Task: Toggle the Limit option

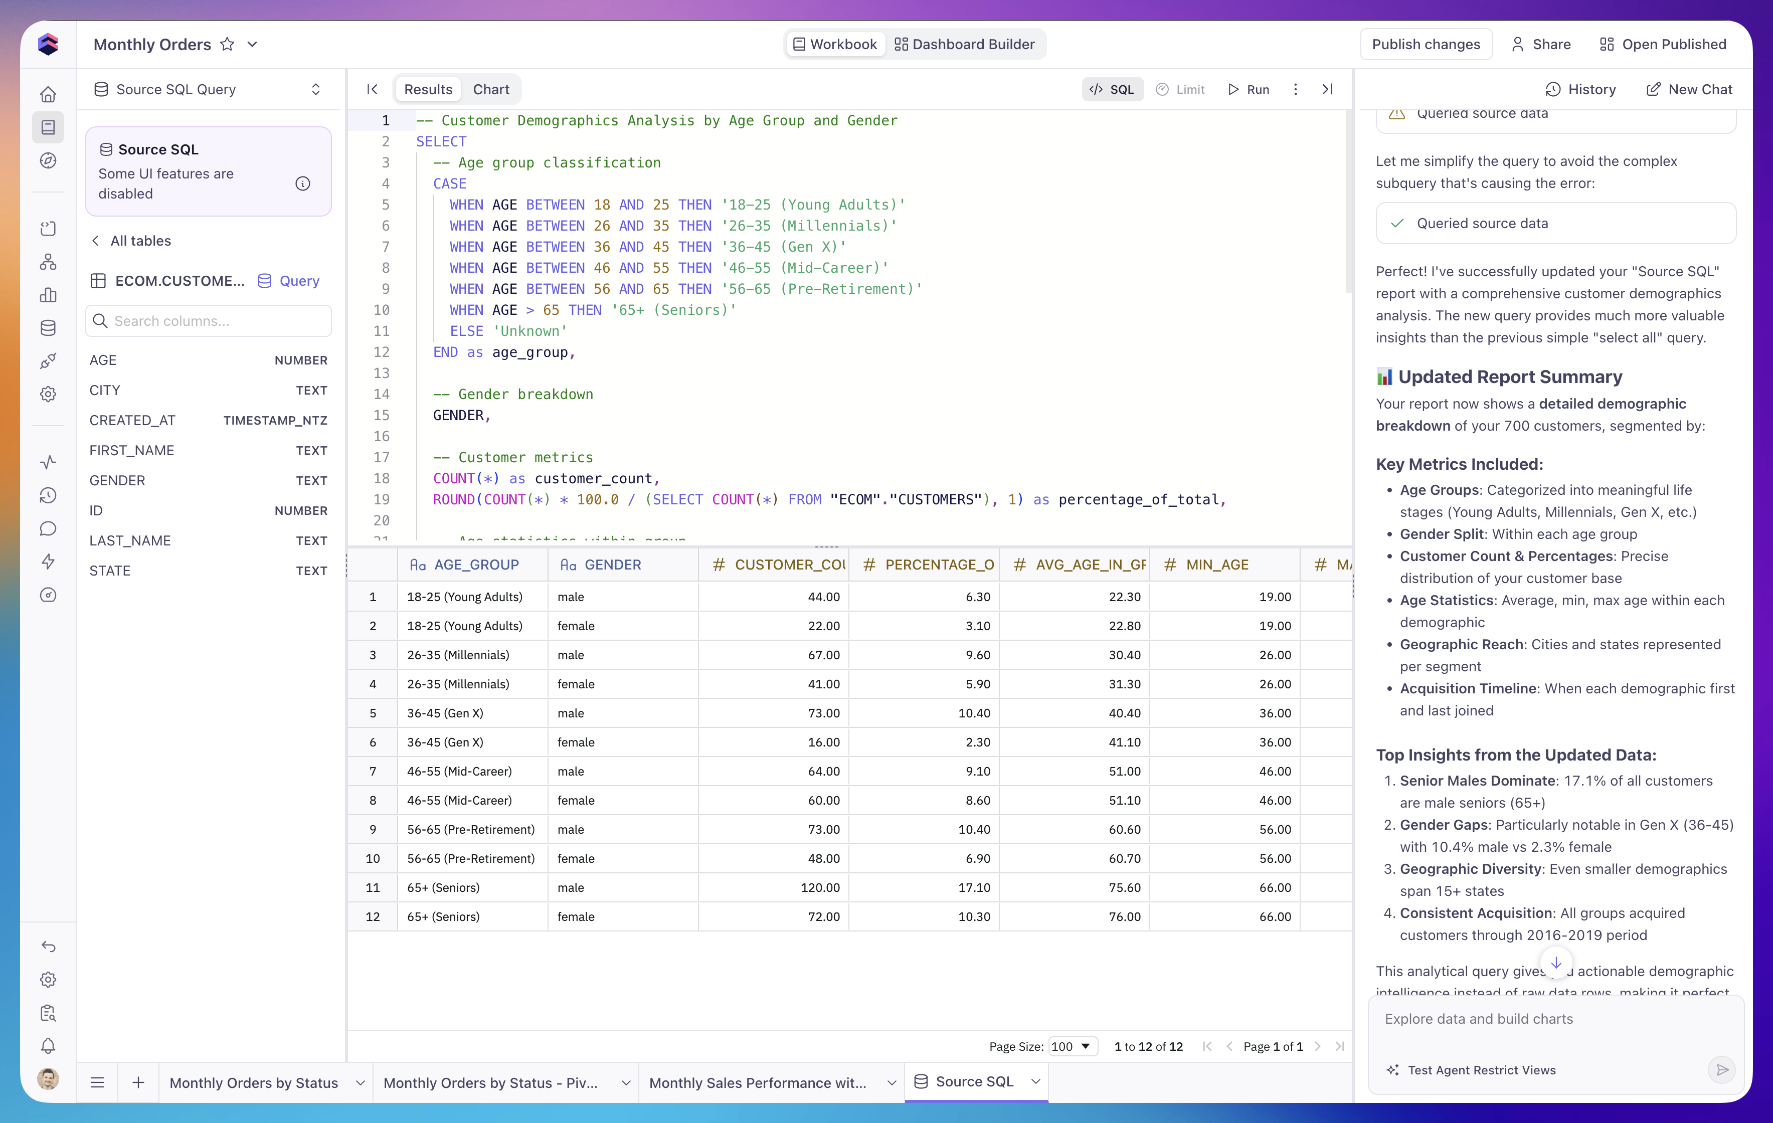Action: click(1180, 89)
